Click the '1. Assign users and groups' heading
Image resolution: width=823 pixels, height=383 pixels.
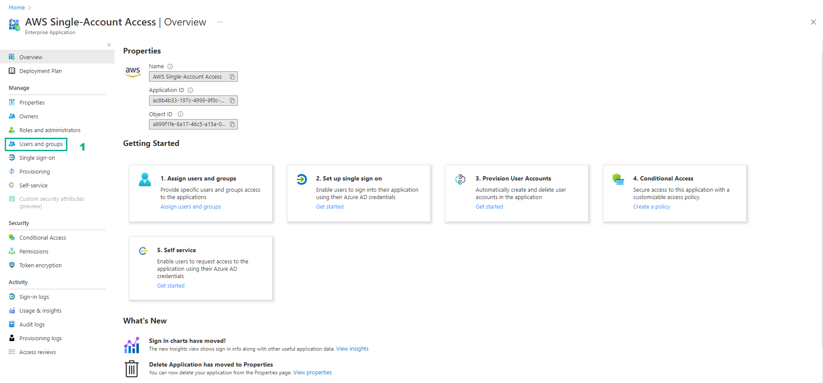coord(198,178)
